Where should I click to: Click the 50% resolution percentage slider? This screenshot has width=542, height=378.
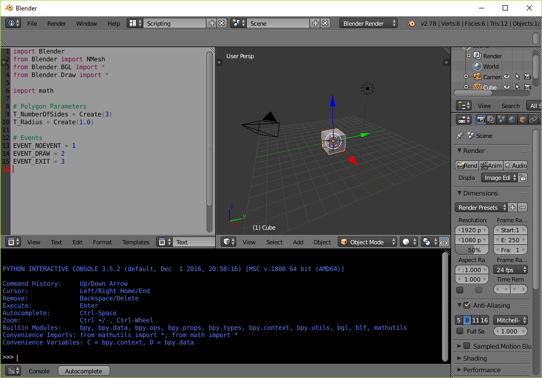(x=472, y=250)
